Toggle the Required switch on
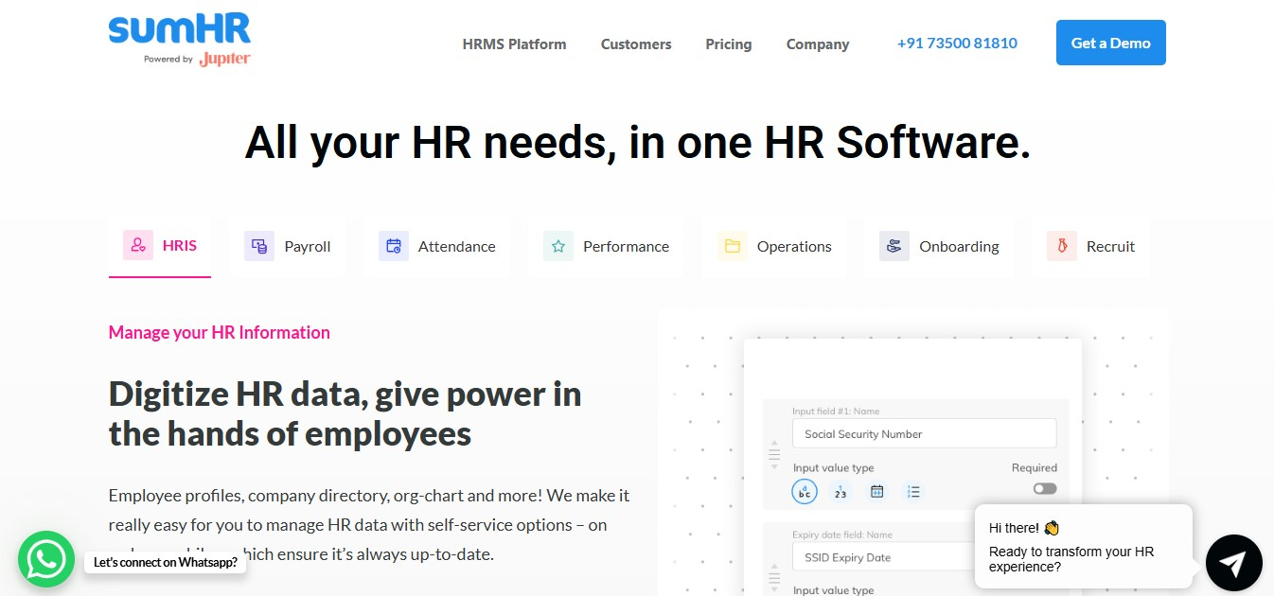The width and height of the screenshot is (1274, 596). pos(1044,488)
